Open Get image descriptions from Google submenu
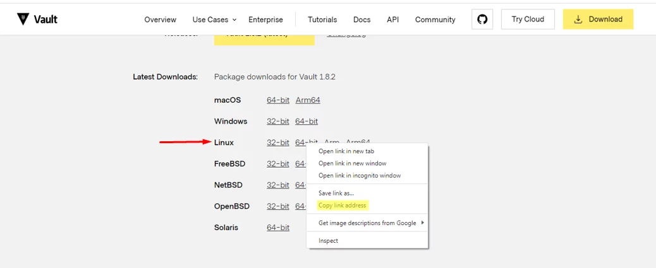The height and width of the screenshot is (268, 656). point(367,223)
